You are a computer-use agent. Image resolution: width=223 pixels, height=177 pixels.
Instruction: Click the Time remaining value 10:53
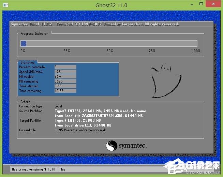[x=65, y=91]
